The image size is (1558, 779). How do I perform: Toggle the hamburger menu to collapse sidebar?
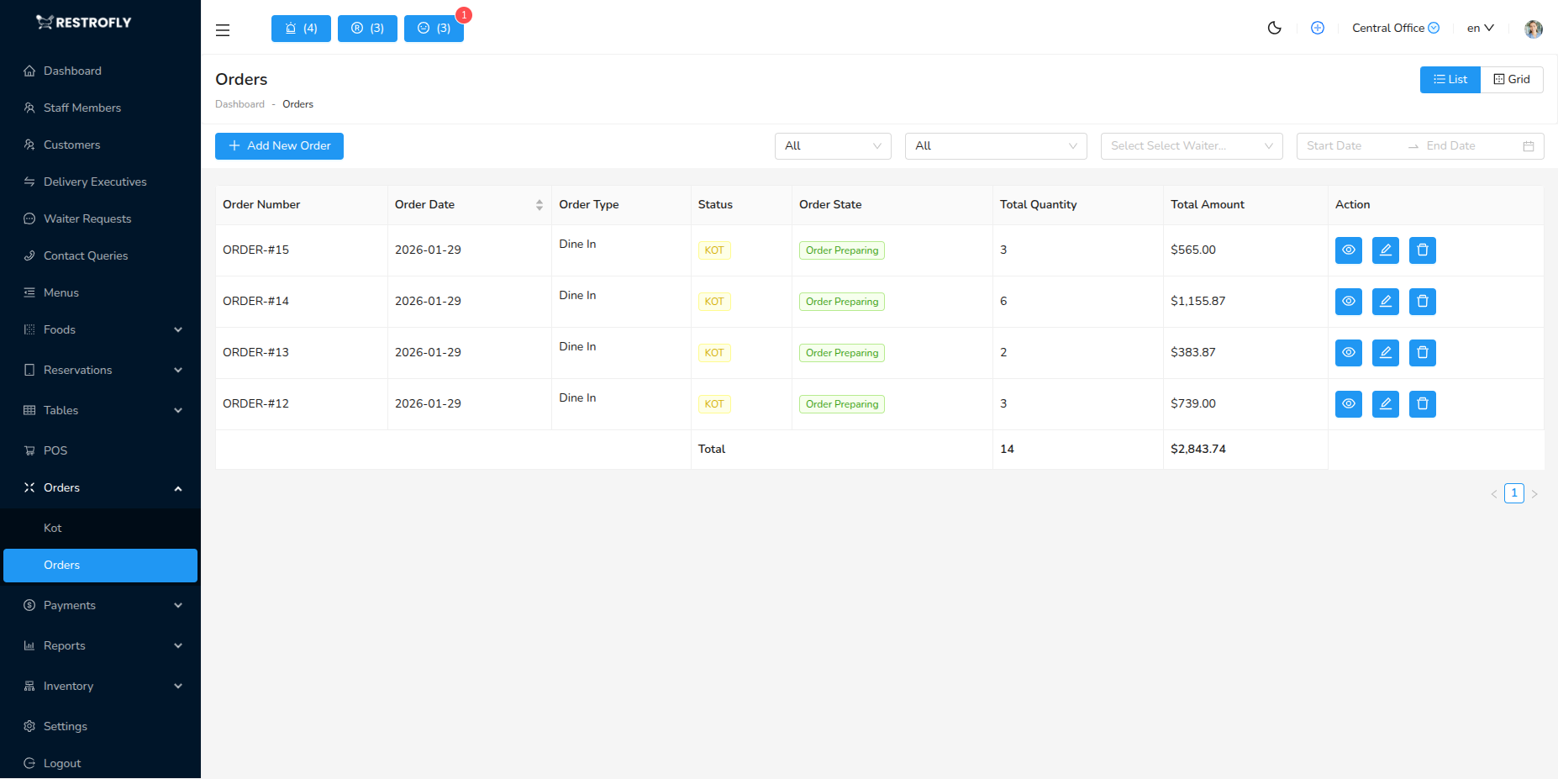[x=222, y=29]
